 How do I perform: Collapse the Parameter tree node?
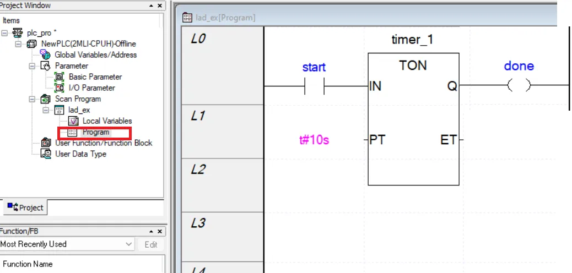tap(32, 66)
